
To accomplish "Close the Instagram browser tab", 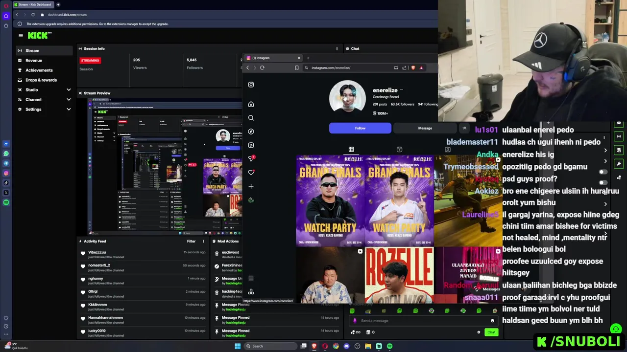I will tap(299, 58).
